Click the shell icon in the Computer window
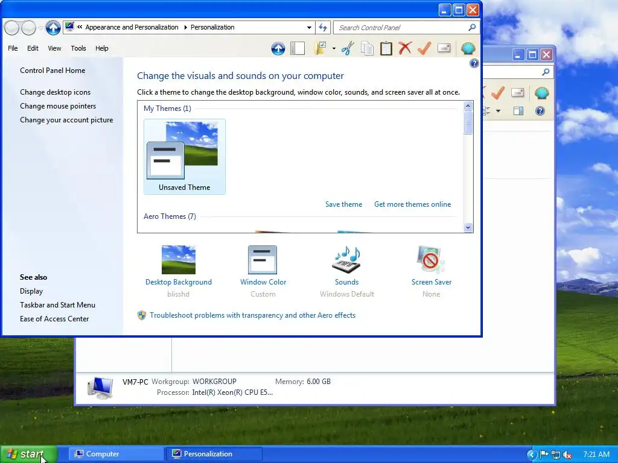 click(x=542, y=93)
